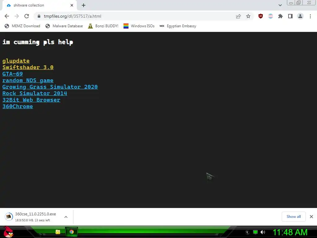
Task: Open the Bonzi BUDDY! bookmark
Action: tap(103, 26)
